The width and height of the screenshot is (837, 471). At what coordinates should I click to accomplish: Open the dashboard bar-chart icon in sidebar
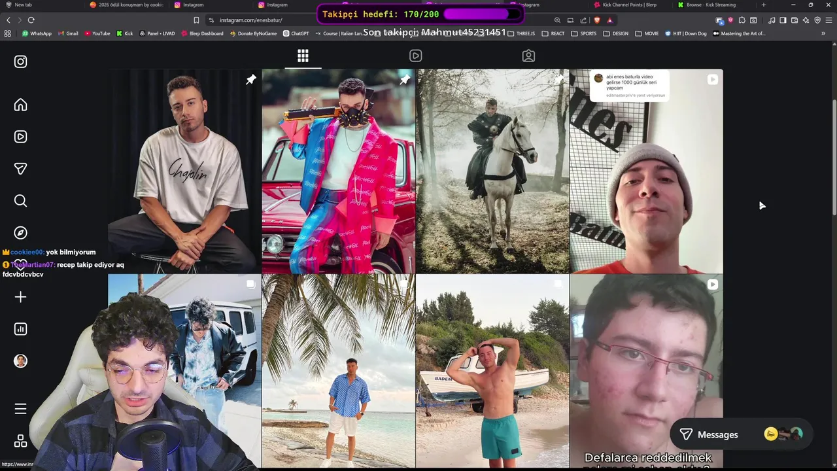(x=20, y=329)
